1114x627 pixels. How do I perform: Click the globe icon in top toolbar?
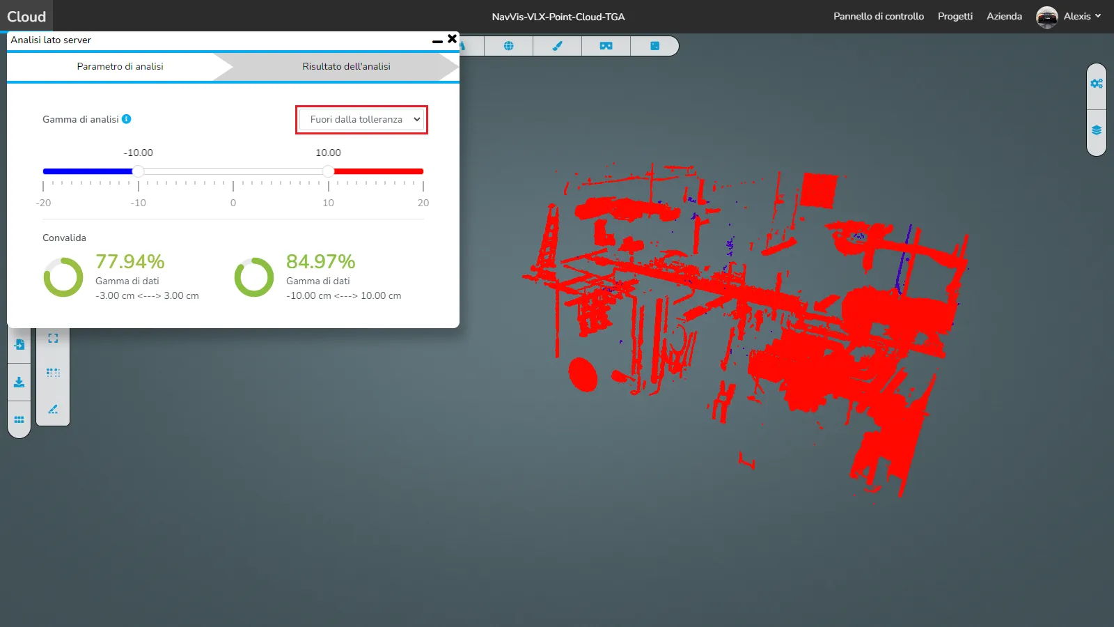(x=508, y=46)
